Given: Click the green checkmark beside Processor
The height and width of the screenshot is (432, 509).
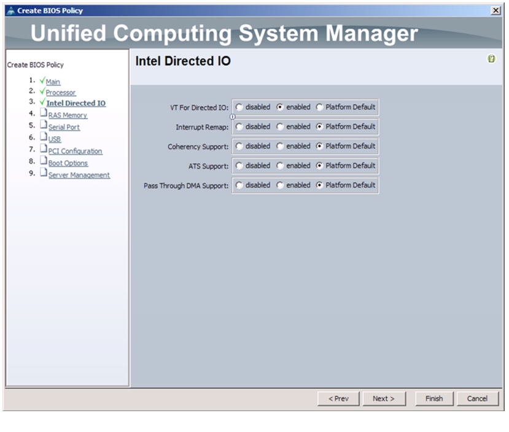Looking at the screenshot, I should tap(42, 91).
